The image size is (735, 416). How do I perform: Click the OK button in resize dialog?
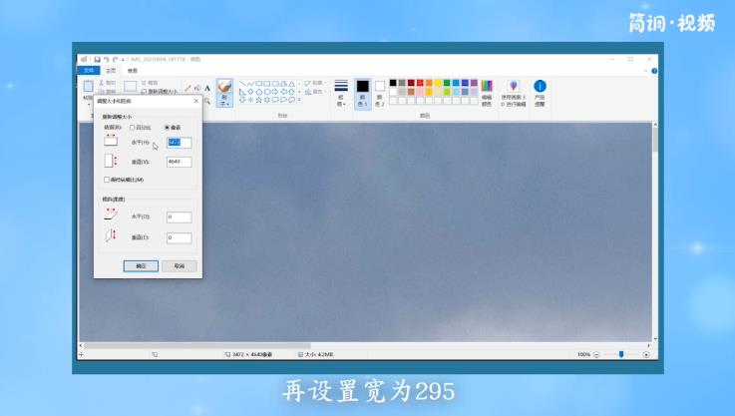[x=141, y=266]
